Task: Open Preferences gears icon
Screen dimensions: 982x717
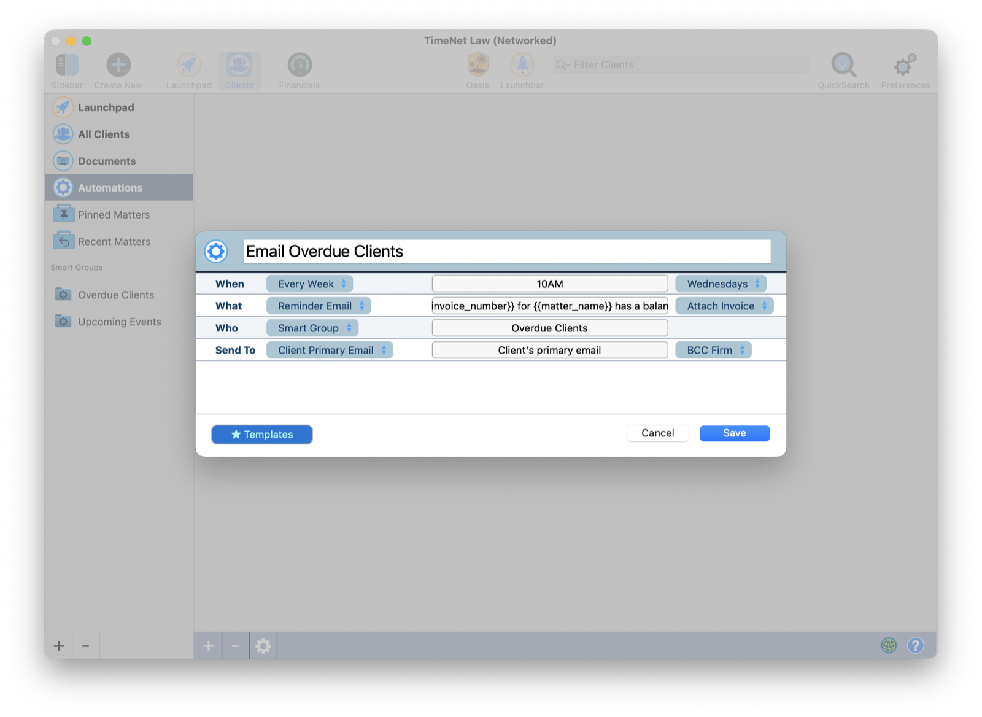Action: coord(905,65)
